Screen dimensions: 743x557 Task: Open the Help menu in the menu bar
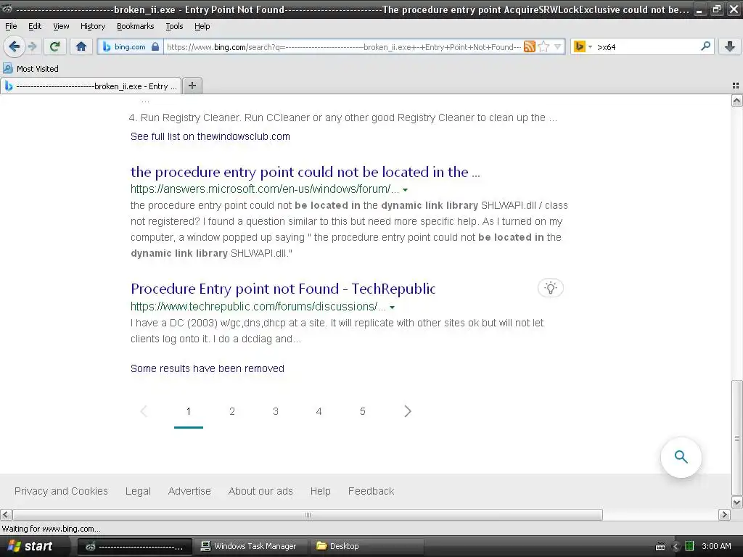click(x=202, y=26)
